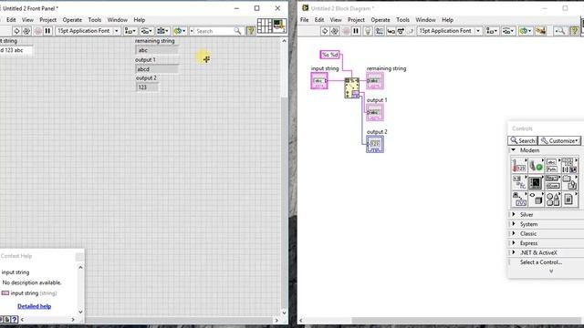Abort execution on Block Diagram toolbar

pos(346,31)
